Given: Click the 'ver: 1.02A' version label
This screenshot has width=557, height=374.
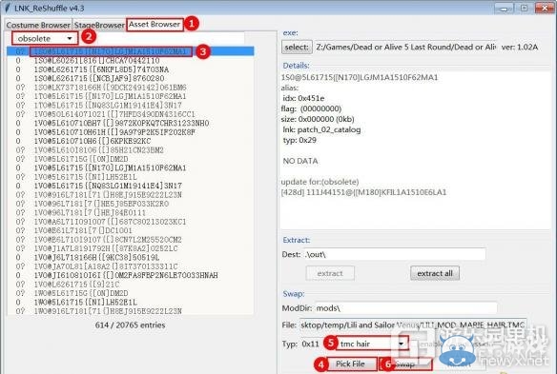Looking at the screenshot, I should click(x=520, y=47).
